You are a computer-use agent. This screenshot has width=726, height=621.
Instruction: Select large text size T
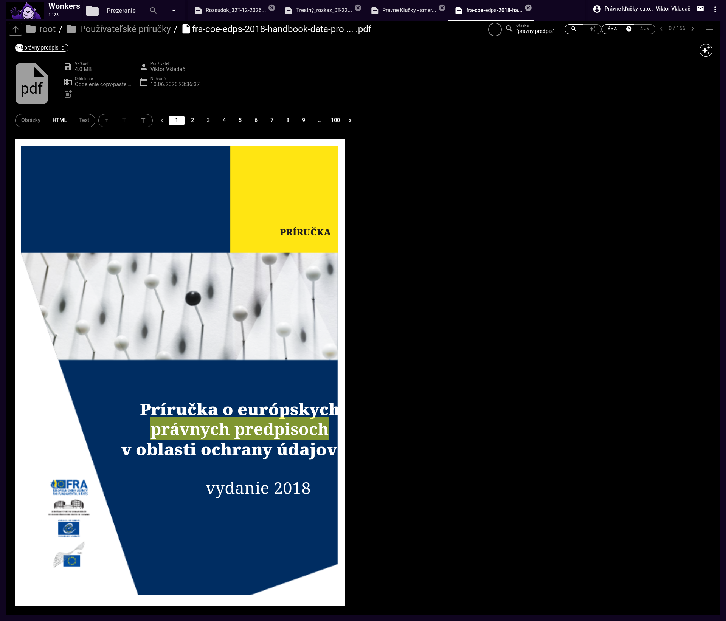tap(143, 121)
